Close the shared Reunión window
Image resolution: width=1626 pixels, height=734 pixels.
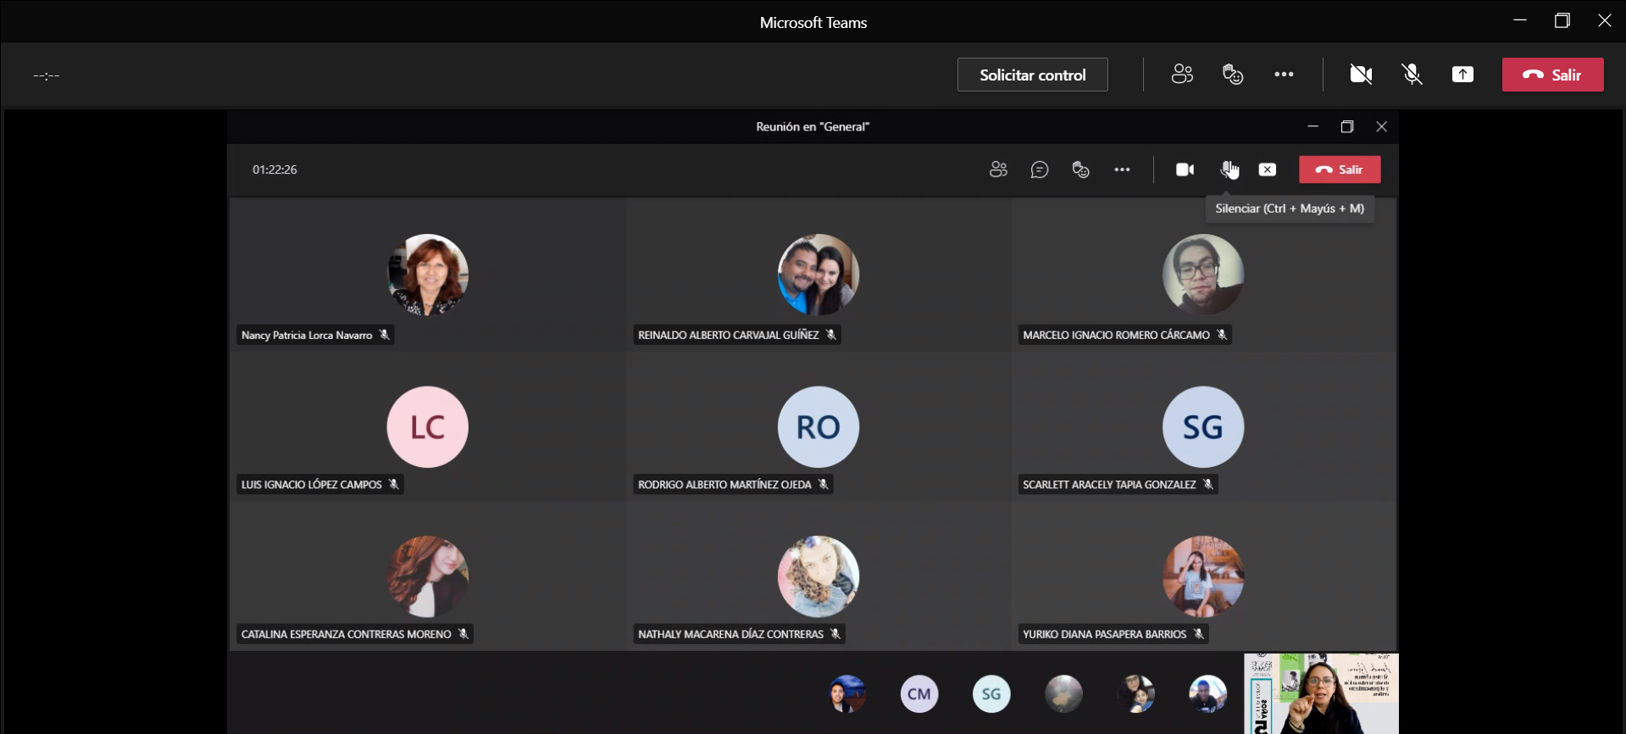(x=1382, y=126)
